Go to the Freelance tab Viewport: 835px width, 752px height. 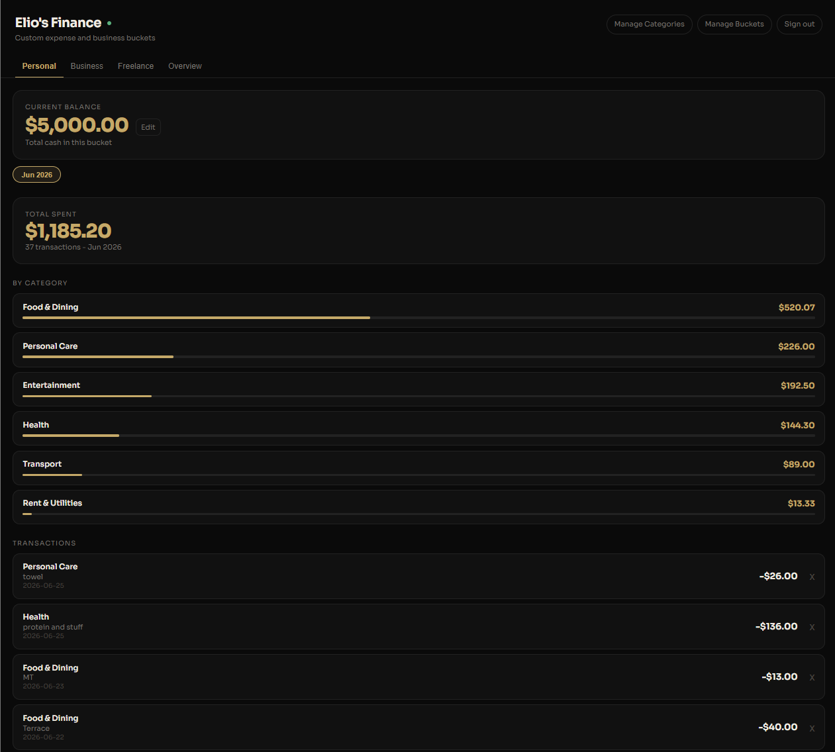click(136, 66)
